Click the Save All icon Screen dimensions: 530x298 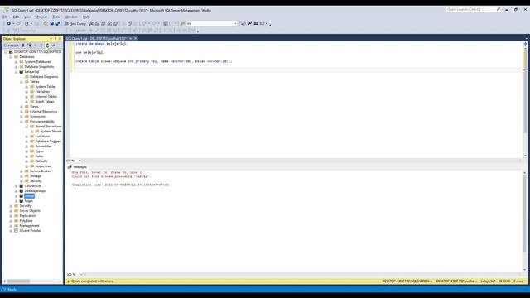pos(58,24)
